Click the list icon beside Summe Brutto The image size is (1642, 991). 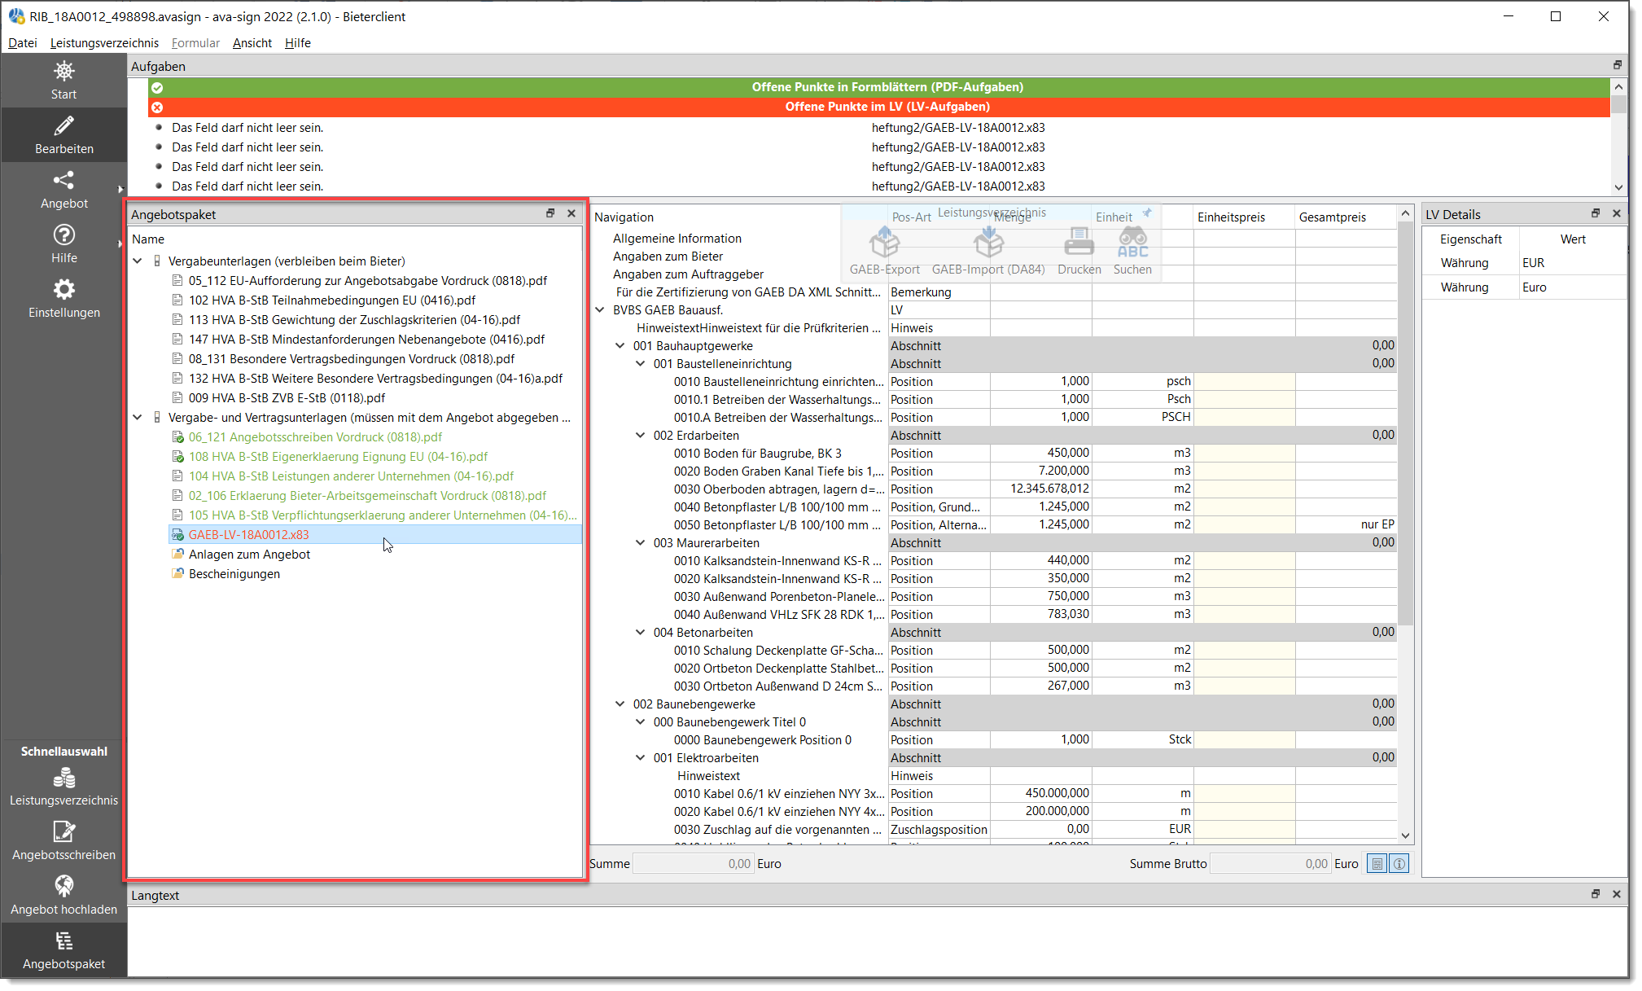pyautogui.click(x=1377, y=864)
